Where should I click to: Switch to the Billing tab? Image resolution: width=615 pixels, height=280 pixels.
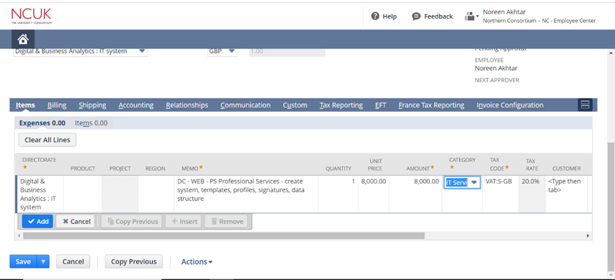click(57, 105)
